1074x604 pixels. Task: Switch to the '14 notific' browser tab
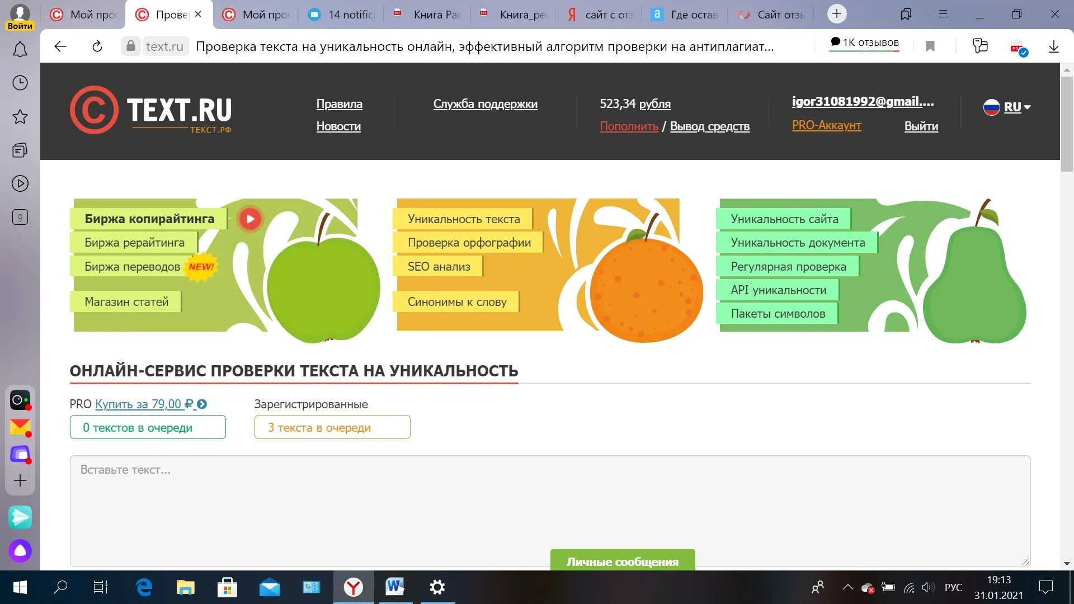pos(342,15)
